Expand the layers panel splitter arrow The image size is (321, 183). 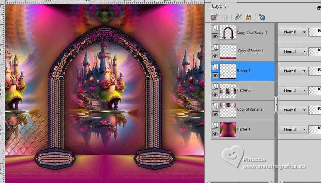click(276, 104)
